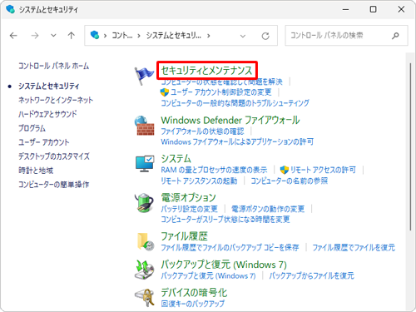The height and width of the screenshot is (312, 416).
Task: Expand chevron after コント breadcrumb
Action: (139, 36)
